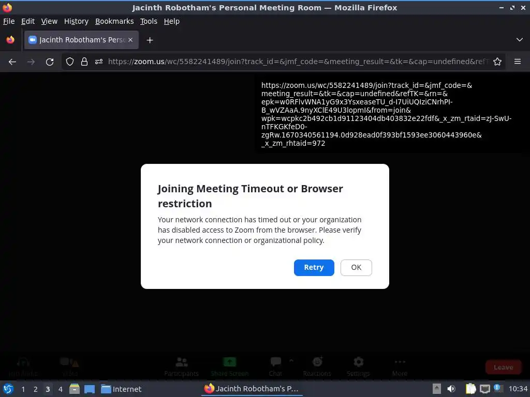530x397 pixels.
Task: Open the Internet folder in taskbar
Action: pyautogui.click(x=121, y=389)
